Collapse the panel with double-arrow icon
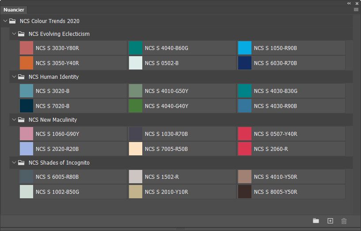Viewport: 361px width, 231px height. pyautogui.click(x=349, y=3)
